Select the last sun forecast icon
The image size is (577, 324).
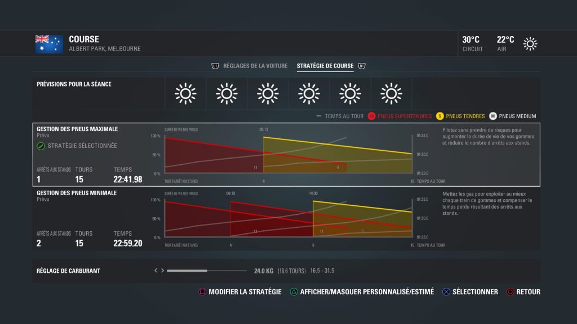pyautogui.click(x=390, y=93)
